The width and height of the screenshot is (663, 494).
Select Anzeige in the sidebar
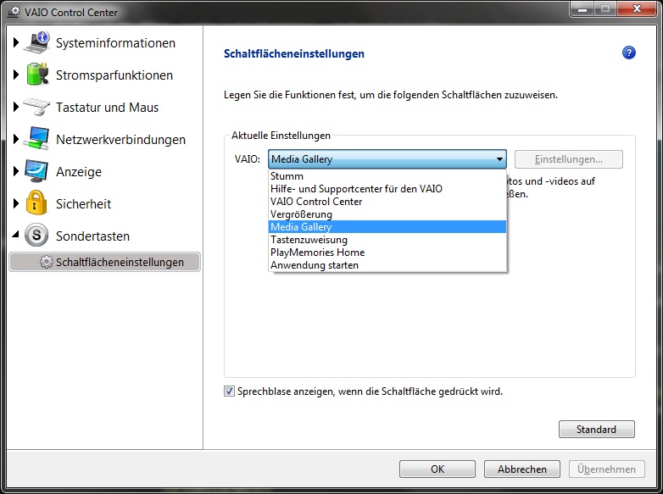79,171
